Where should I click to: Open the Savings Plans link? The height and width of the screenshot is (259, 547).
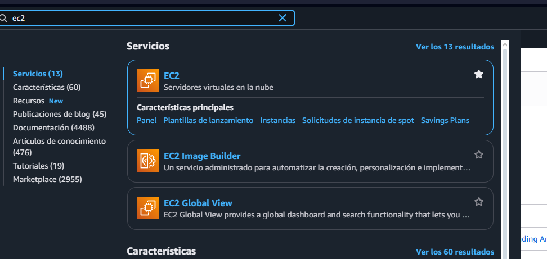pos(445,120)
